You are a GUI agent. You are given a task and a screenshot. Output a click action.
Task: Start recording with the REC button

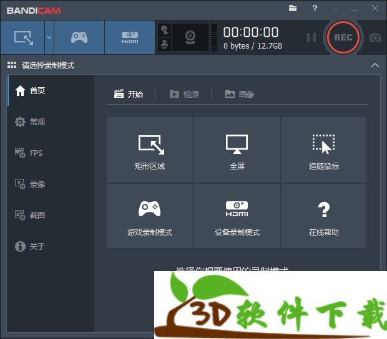[343, 37]
